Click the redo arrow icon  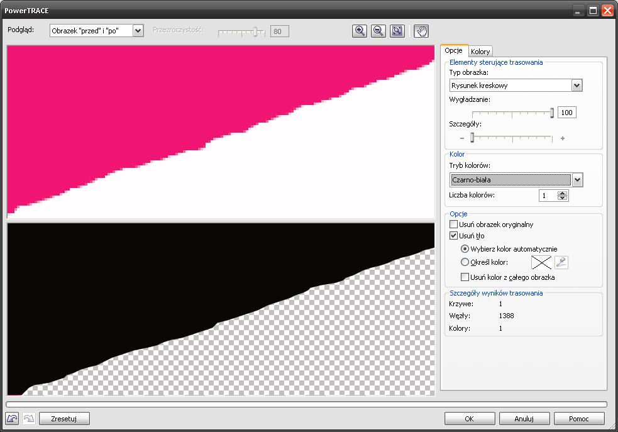[29, 418]
